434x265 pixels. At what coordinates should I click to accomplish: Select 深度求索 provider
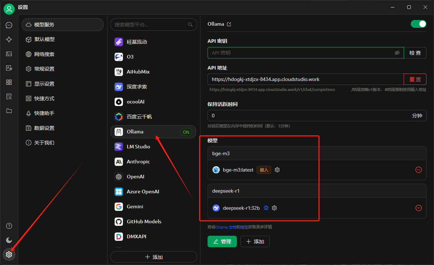tap(154, 87)
